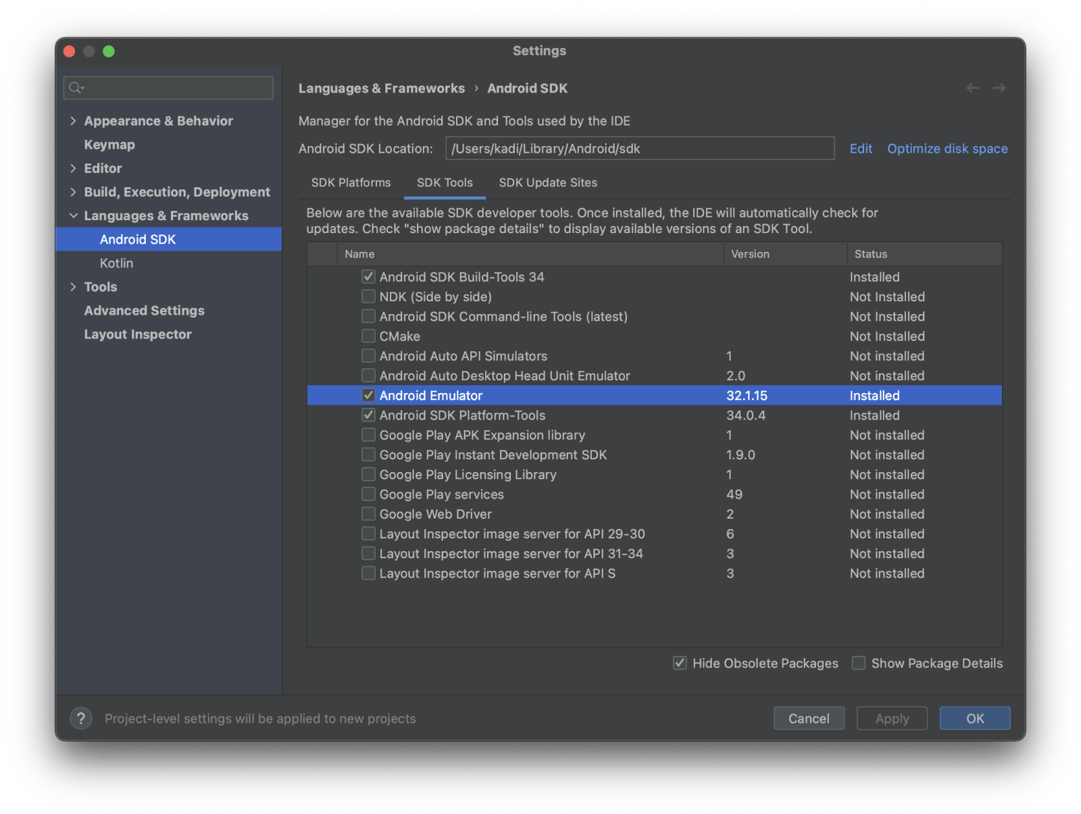
Task: Expand Appearance & Behavior section
Action: pos(73,121)
